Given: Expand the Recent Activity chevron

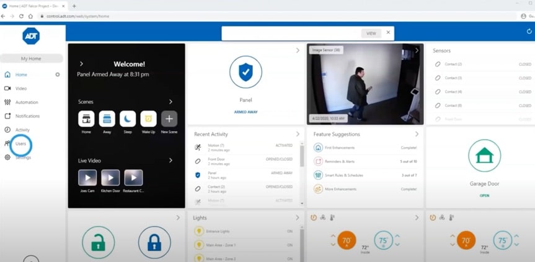Looking at the screenshot, I should point(298,134).
